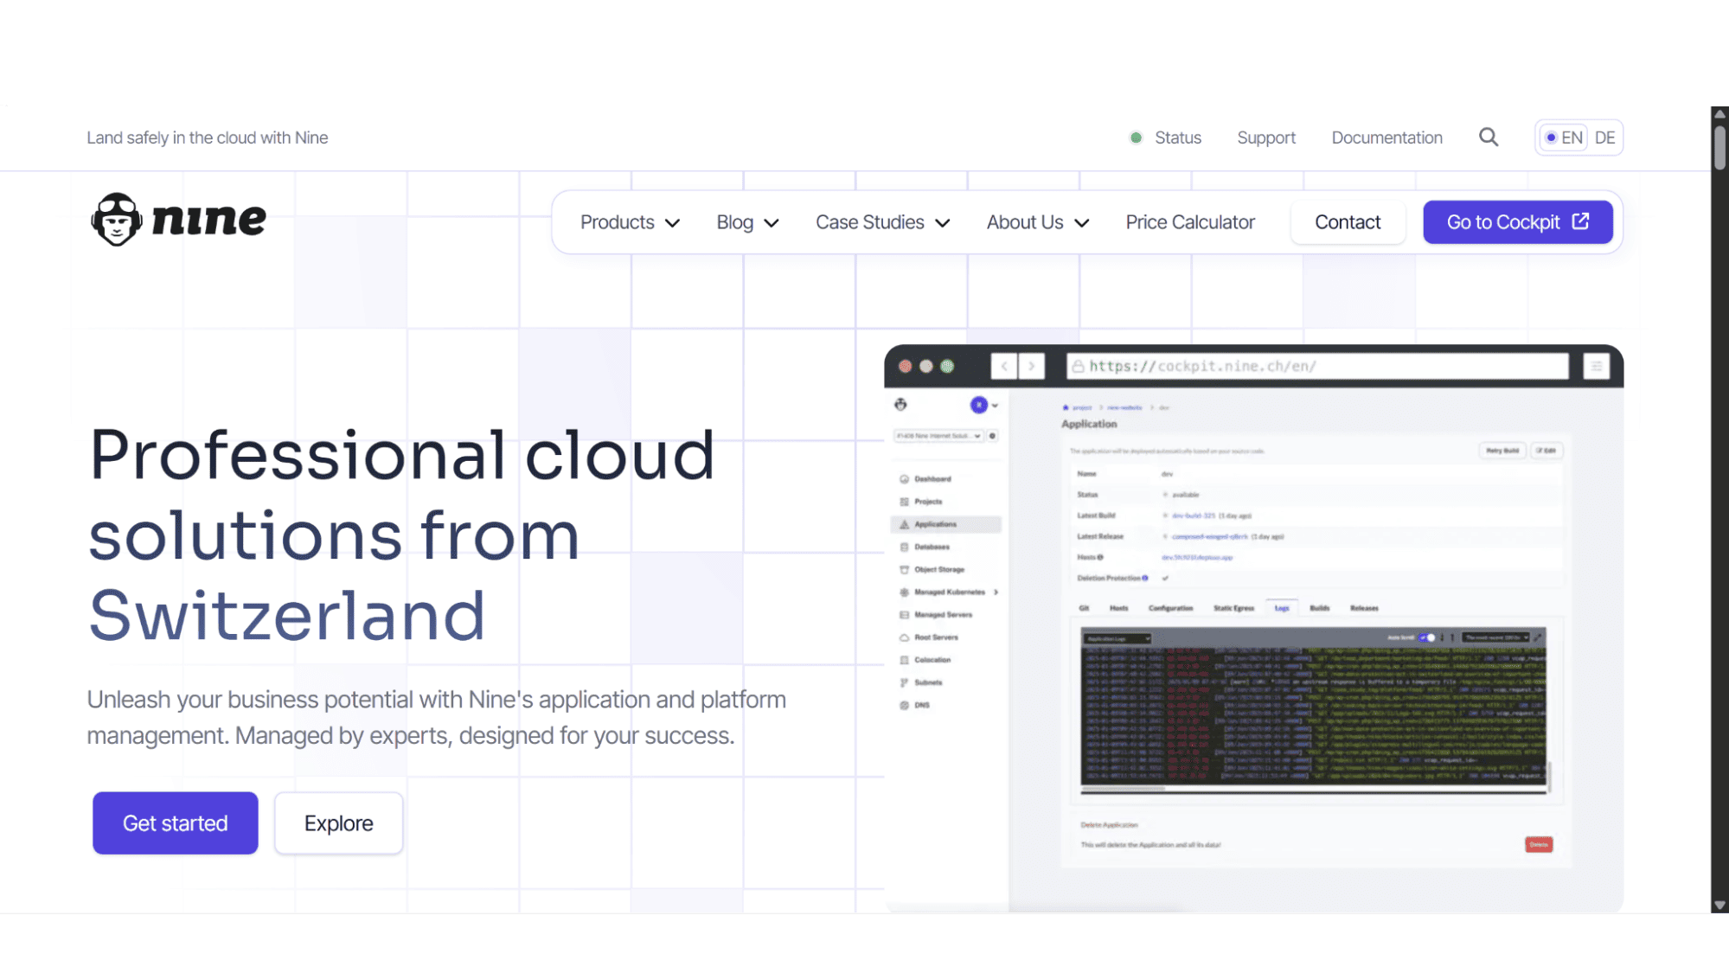
Task: Click the Contact button
Action: (1348, 222)
